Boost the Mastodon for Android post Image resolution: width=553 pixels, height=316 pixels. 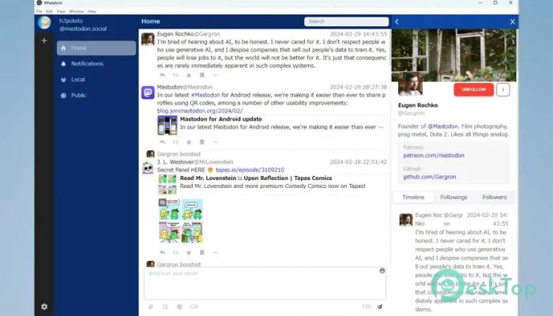175,142
